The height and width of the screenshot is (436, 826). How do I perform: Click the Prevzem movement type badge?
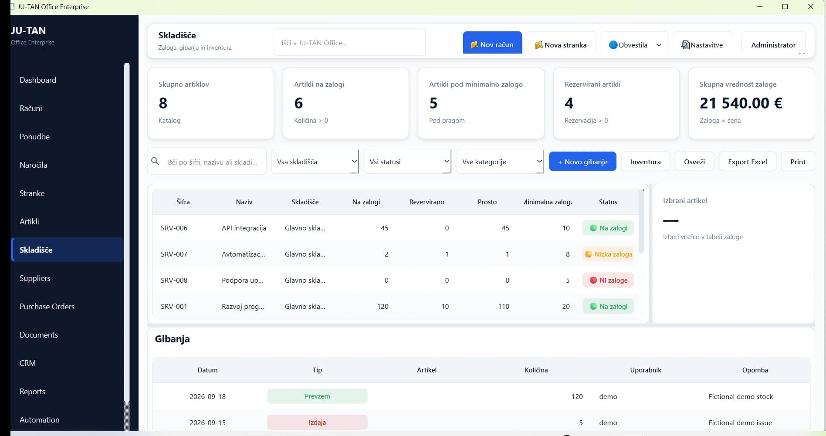click(x=317, y=396)
